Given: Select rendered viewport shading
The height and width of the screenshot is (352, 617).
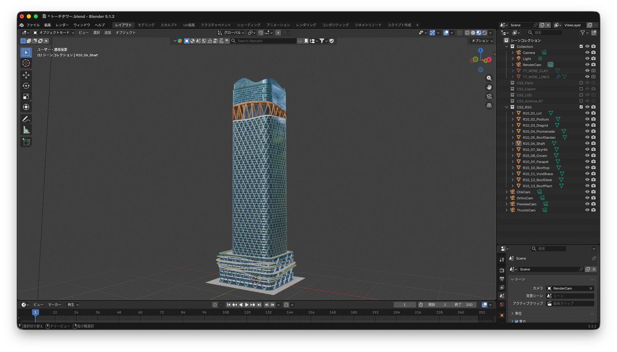Looking at the screenshot, I should click(x=484, y=33).
